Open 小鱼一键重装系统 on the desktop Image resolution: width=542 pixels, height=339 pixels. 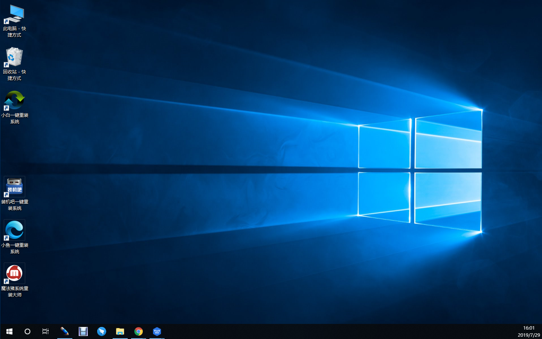coord(14,230)
